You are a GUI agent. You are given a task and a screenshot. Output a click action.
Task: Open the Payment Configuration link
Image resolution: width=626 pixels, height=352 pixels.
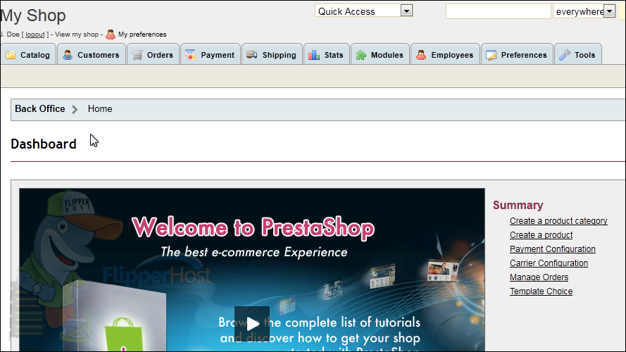pyautogui.click(x=553, y=249)
